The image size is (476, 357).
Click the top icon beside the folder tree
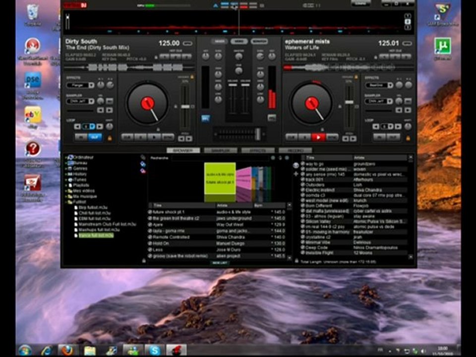pos(143,157)
